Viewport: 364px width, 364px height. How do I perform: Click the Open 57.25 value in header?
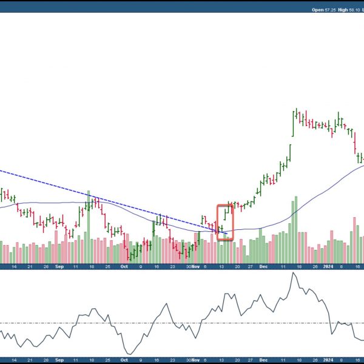pyautogui.click(x=323, y=10)
